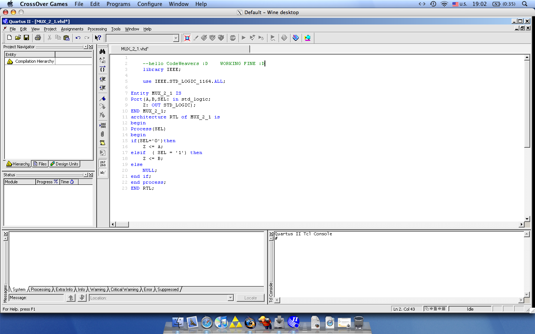Jump to next message with the down arrow button
The image size is (535, 334).
[x=82, y=298]
